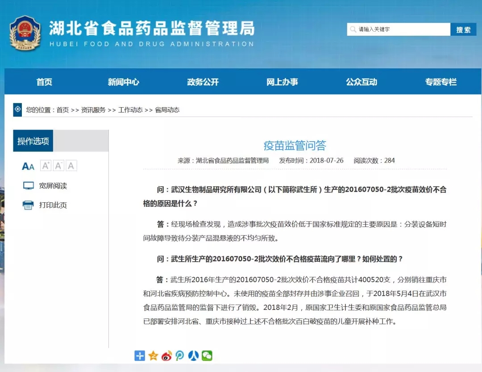Decrease font size with A- button

click(x=58, y=166)
